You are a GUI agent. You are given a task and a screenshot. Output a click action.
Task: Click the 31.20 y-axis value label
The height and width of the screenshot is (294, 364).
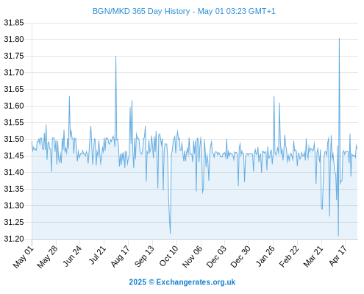click(14, 239)
